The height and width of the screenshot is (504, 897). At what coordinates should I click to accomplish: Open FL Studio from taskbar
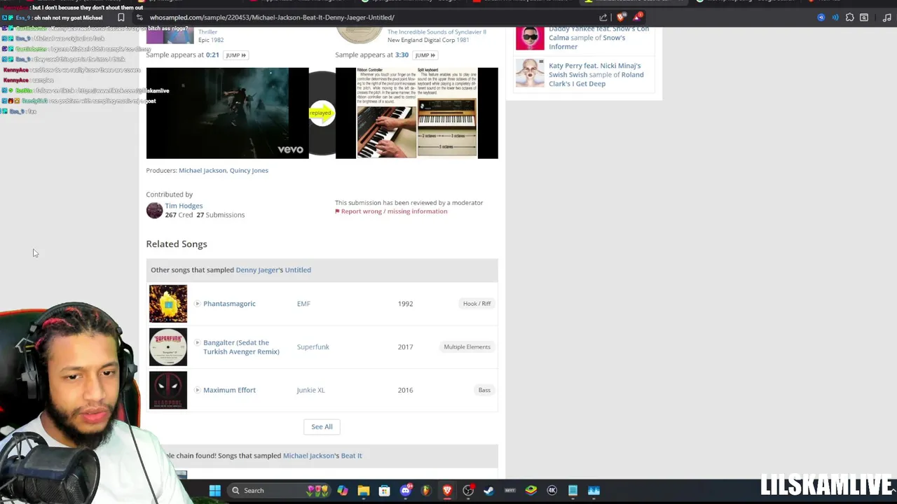pyautogui.click(x=426, y=490)
